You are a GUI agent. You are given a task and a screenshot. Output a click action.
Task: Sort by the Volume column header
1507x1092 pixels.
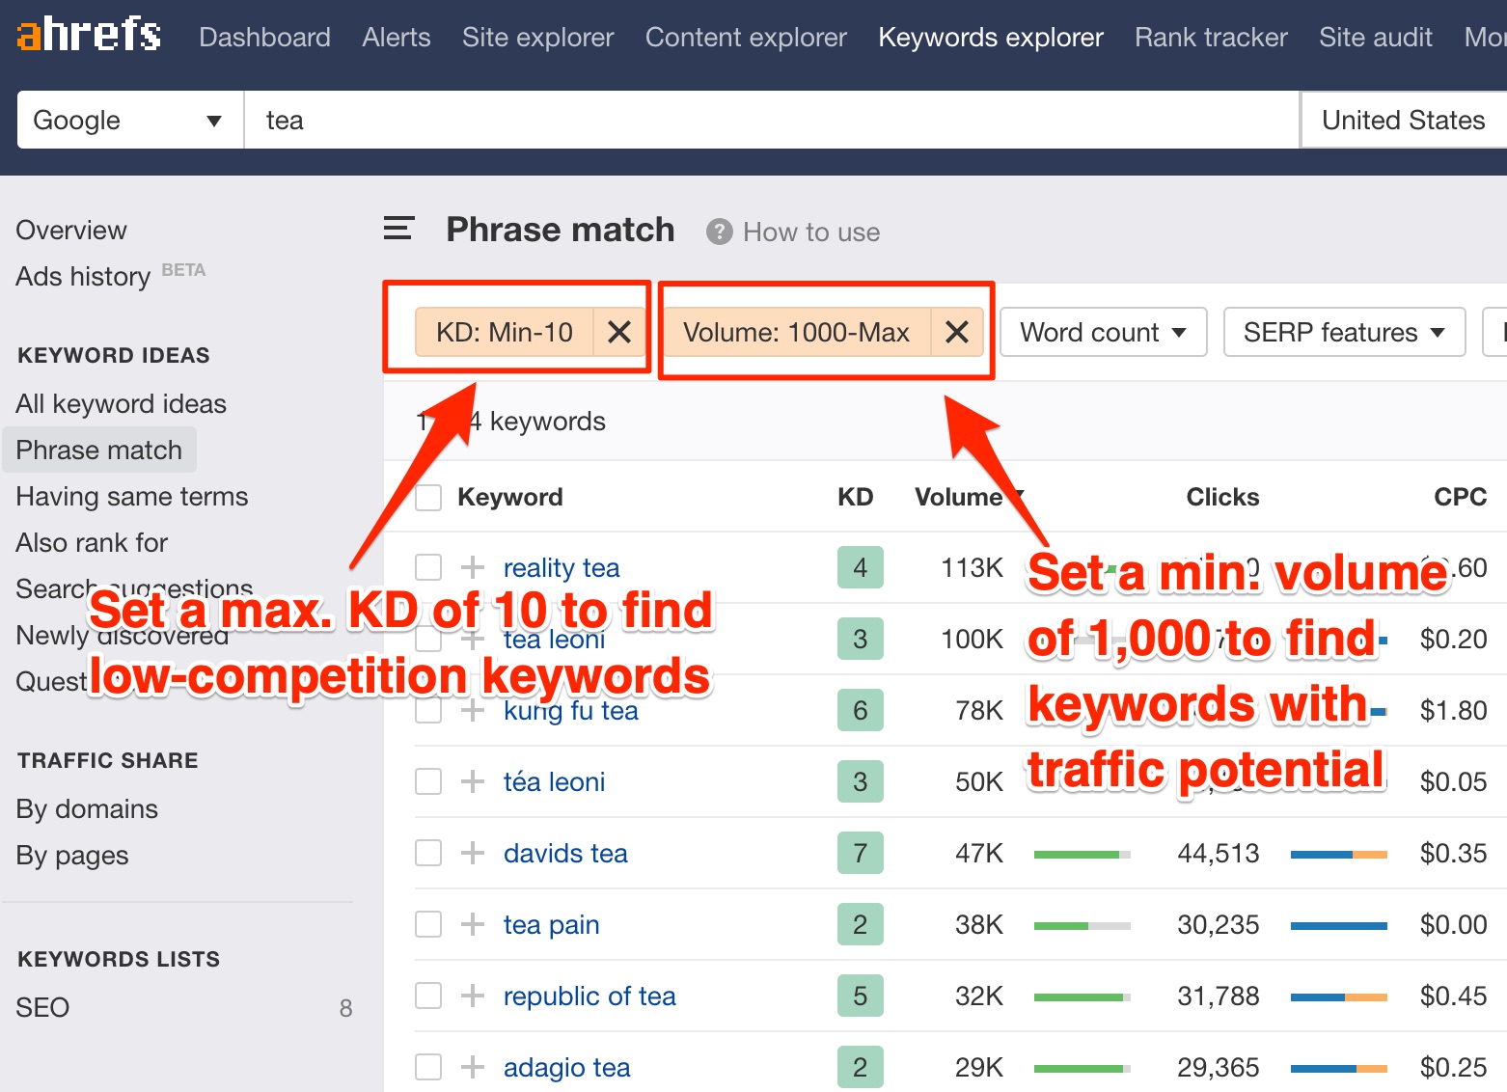pos(959,497)
